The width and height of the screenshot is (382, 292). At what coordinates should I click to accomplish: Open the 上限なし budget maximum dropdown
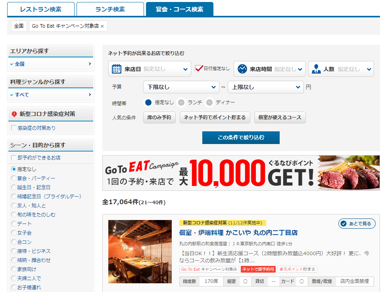tap(265, 87)
